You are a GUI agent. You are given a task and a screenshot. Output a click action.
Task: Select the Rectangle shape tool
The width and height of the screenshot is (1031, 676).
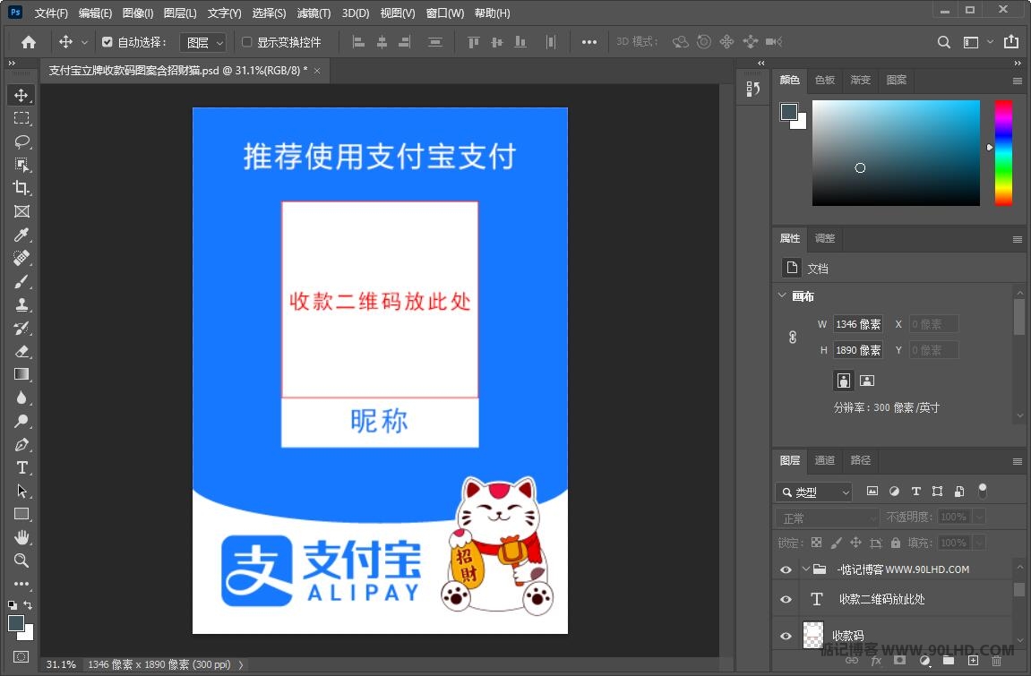coord(21,514)
